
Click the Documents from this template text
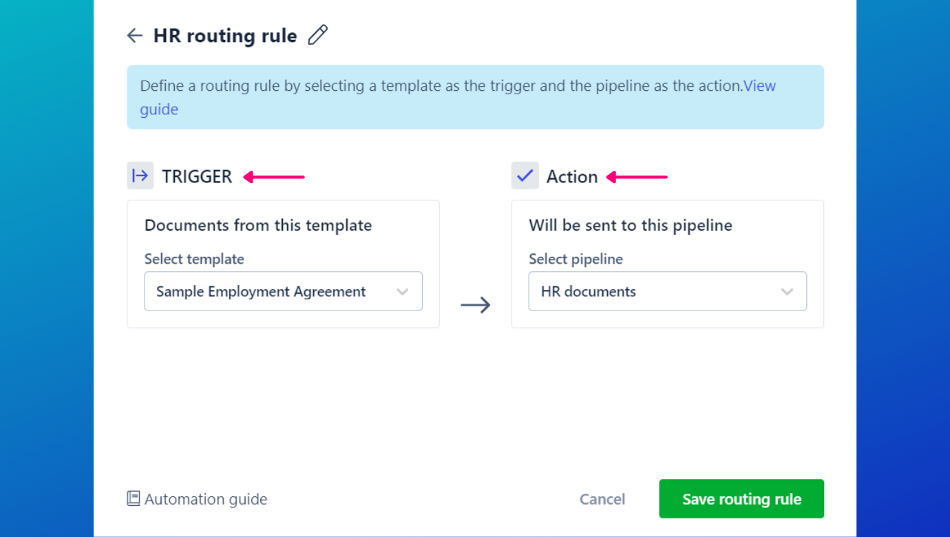click(x=258, y=225)
